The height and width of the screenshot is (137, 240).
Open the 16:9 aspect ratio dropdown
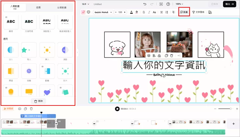click(86, 4)
